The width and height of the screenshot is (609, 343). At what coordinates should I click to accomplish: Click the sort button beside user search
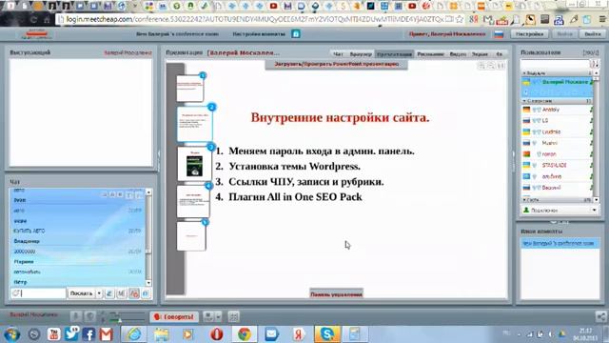(x=594, y=64)
